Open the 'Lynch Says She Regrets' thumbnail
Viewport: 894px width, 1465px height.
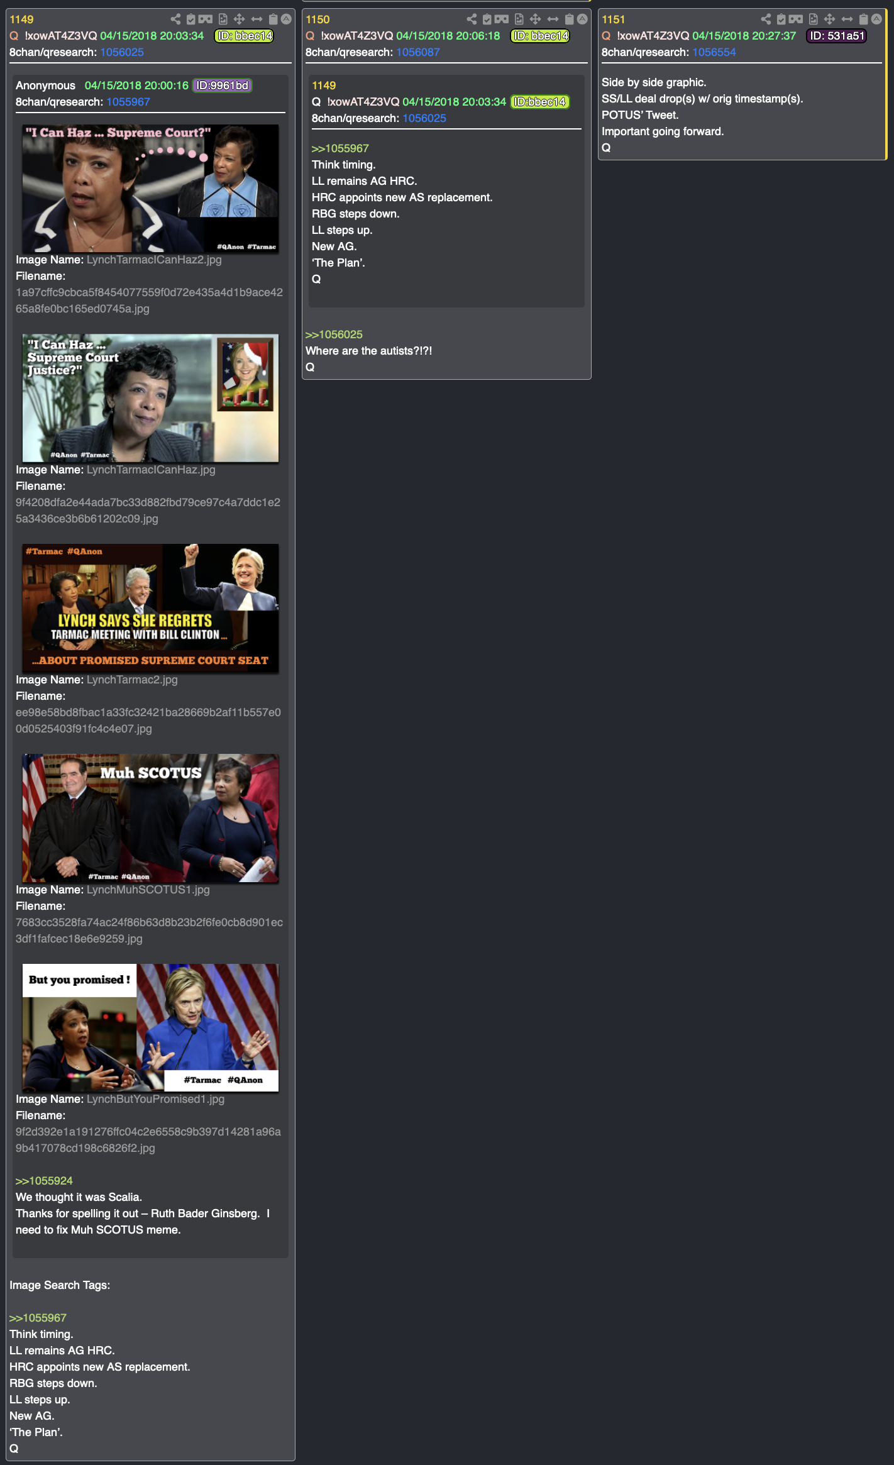point(150,609)
